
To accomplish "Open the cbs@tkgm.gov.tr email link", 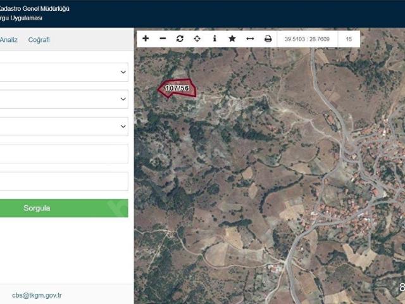I will click(37, 295).
